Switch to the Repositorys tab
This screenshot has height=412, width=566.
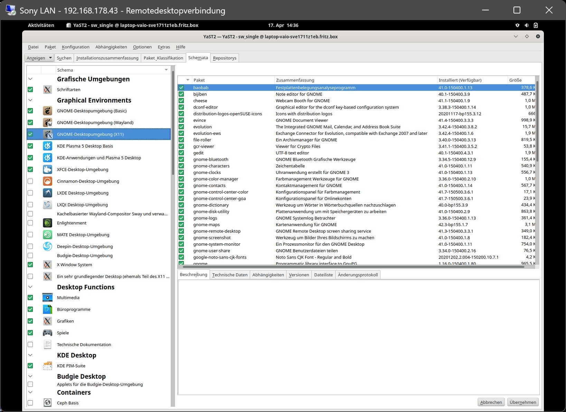click(225, 58)
